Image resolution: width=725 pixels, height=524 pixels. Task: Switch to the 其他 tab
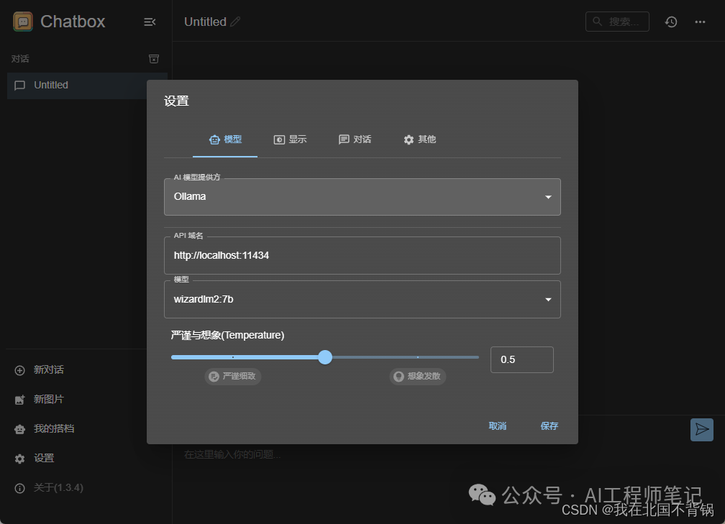coord(419,139)
